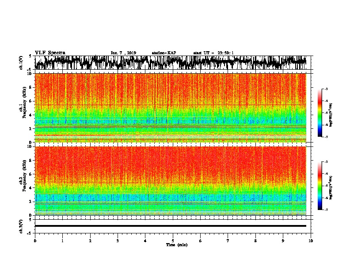Click the ch.1 "Frequency (kHz)" axis label
This screenshot has width=350, height=270.
point(25,103)
